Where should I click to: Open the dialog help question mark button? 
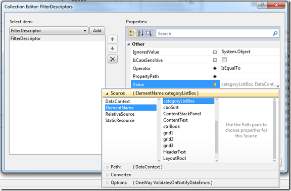(262, 5)
